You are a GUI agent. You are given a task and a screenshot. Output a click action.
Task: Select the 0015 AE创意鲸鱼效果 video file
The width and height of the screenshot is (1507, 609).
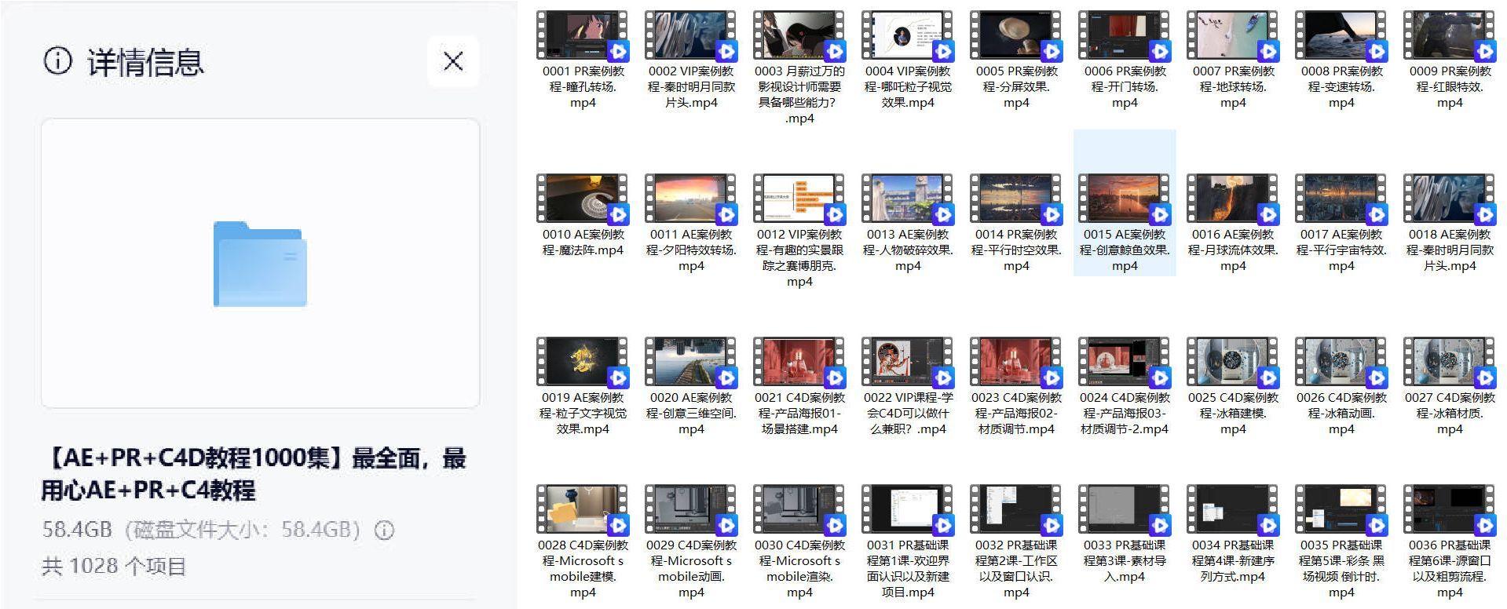[x=1124, y=199]
